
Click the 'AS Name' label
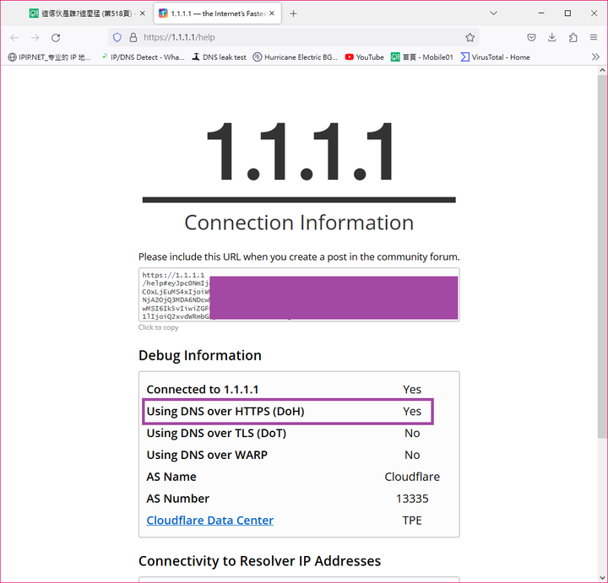click(171, 477)
